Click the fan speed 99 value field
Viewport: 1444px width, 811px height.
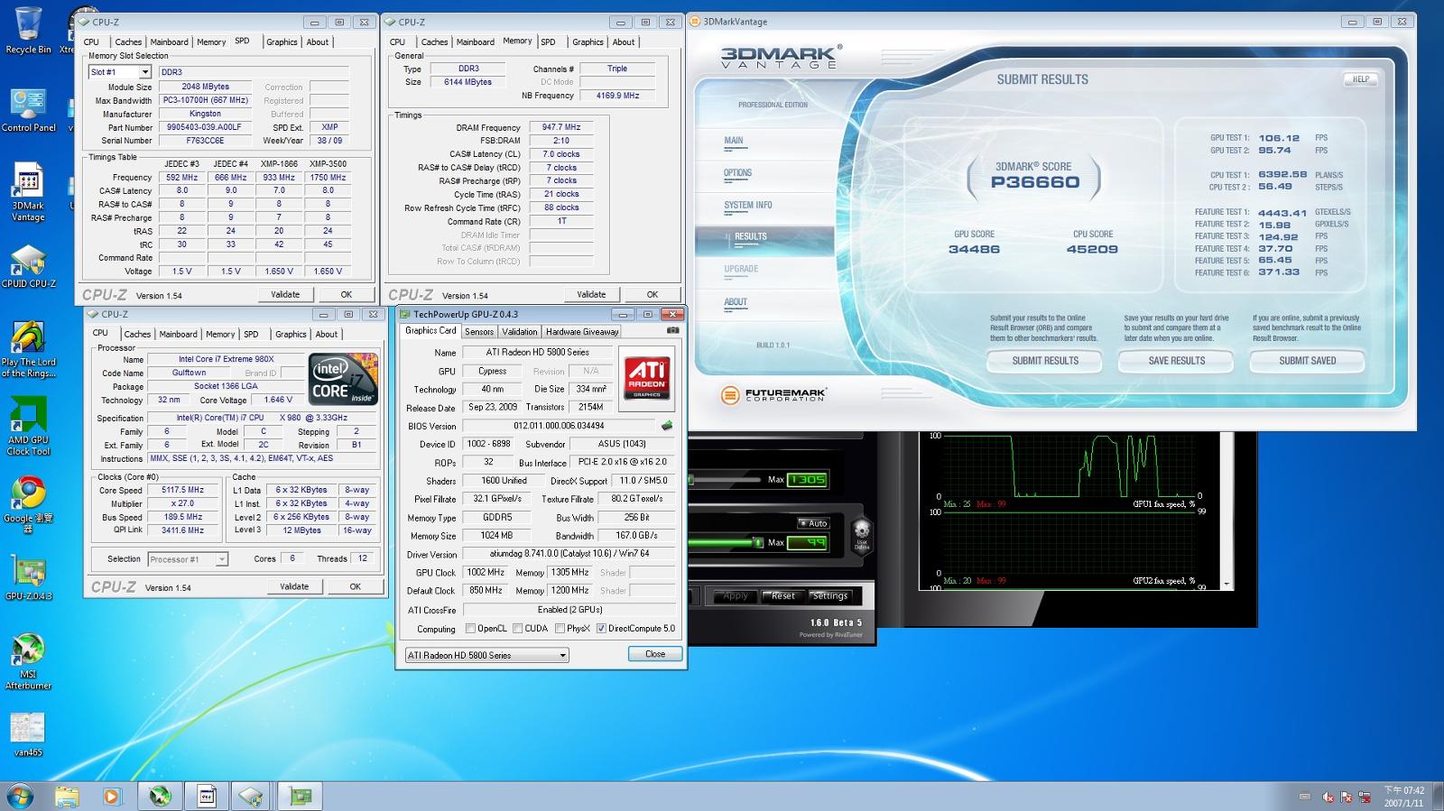(807, 542)
